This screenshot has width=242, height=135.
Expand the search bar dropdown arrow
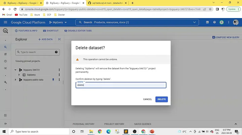[x=194, y=22]
